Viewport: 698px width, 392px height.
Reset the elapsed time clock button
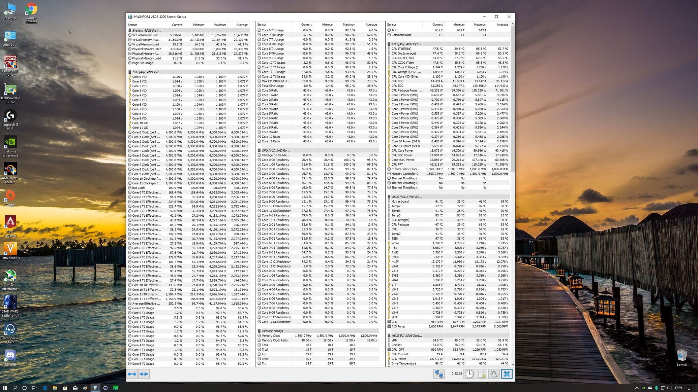[469, 374]
